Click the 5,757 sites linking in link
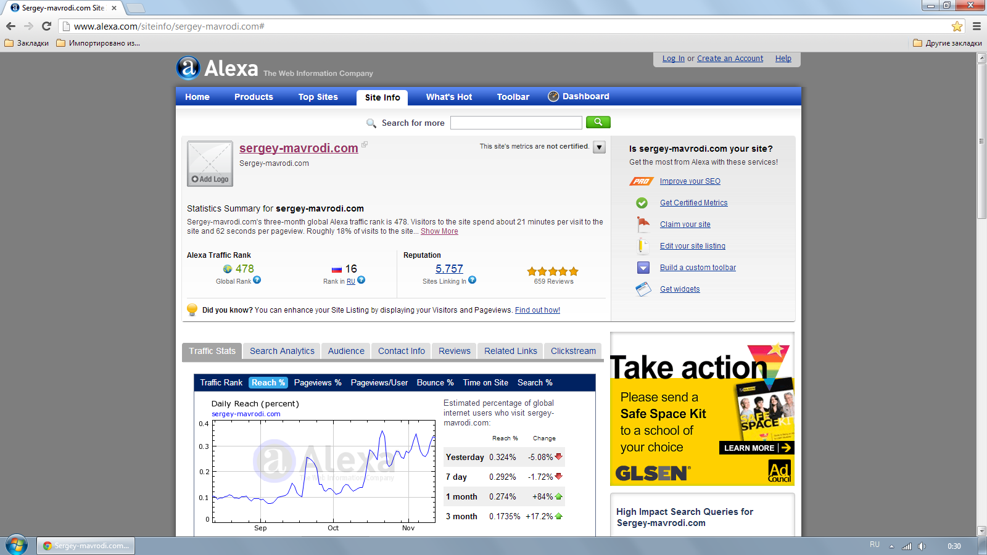Viewport: 987px width, 555px height. (x=449, y=269)
